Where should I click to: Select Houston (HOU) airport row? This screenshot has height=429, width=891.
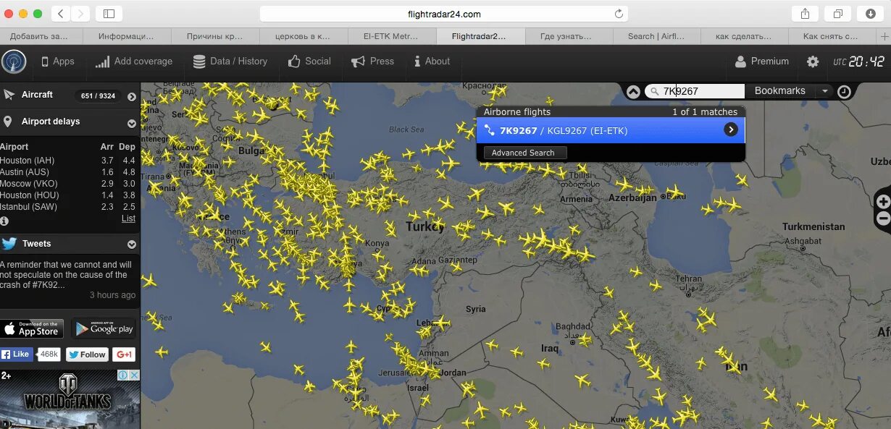[x=68, y=195]
